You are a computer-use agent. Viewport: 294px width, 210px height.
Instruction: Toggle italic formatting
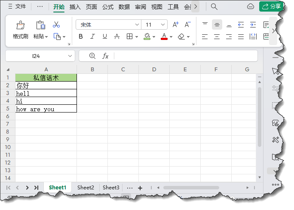[92, 37]
